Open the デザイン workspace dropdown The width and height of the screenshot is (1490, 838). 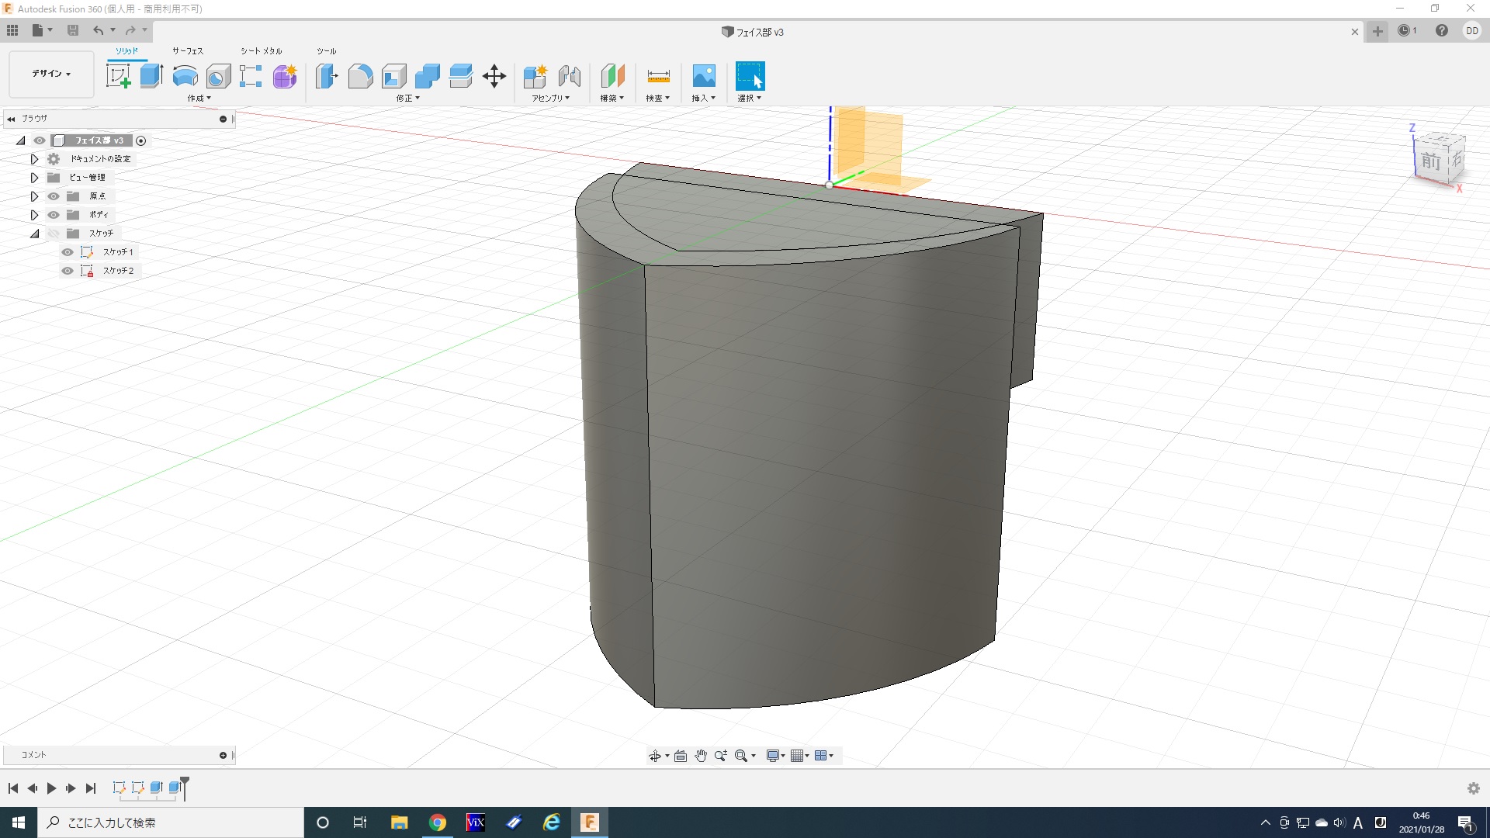[x=51, y=74]
